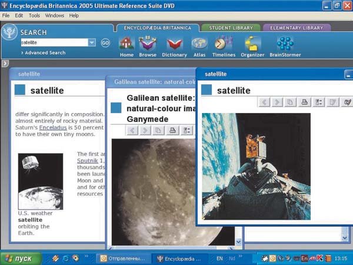Print from the front satellite window toolbar
353x265 pixels.
pos(305,102)
